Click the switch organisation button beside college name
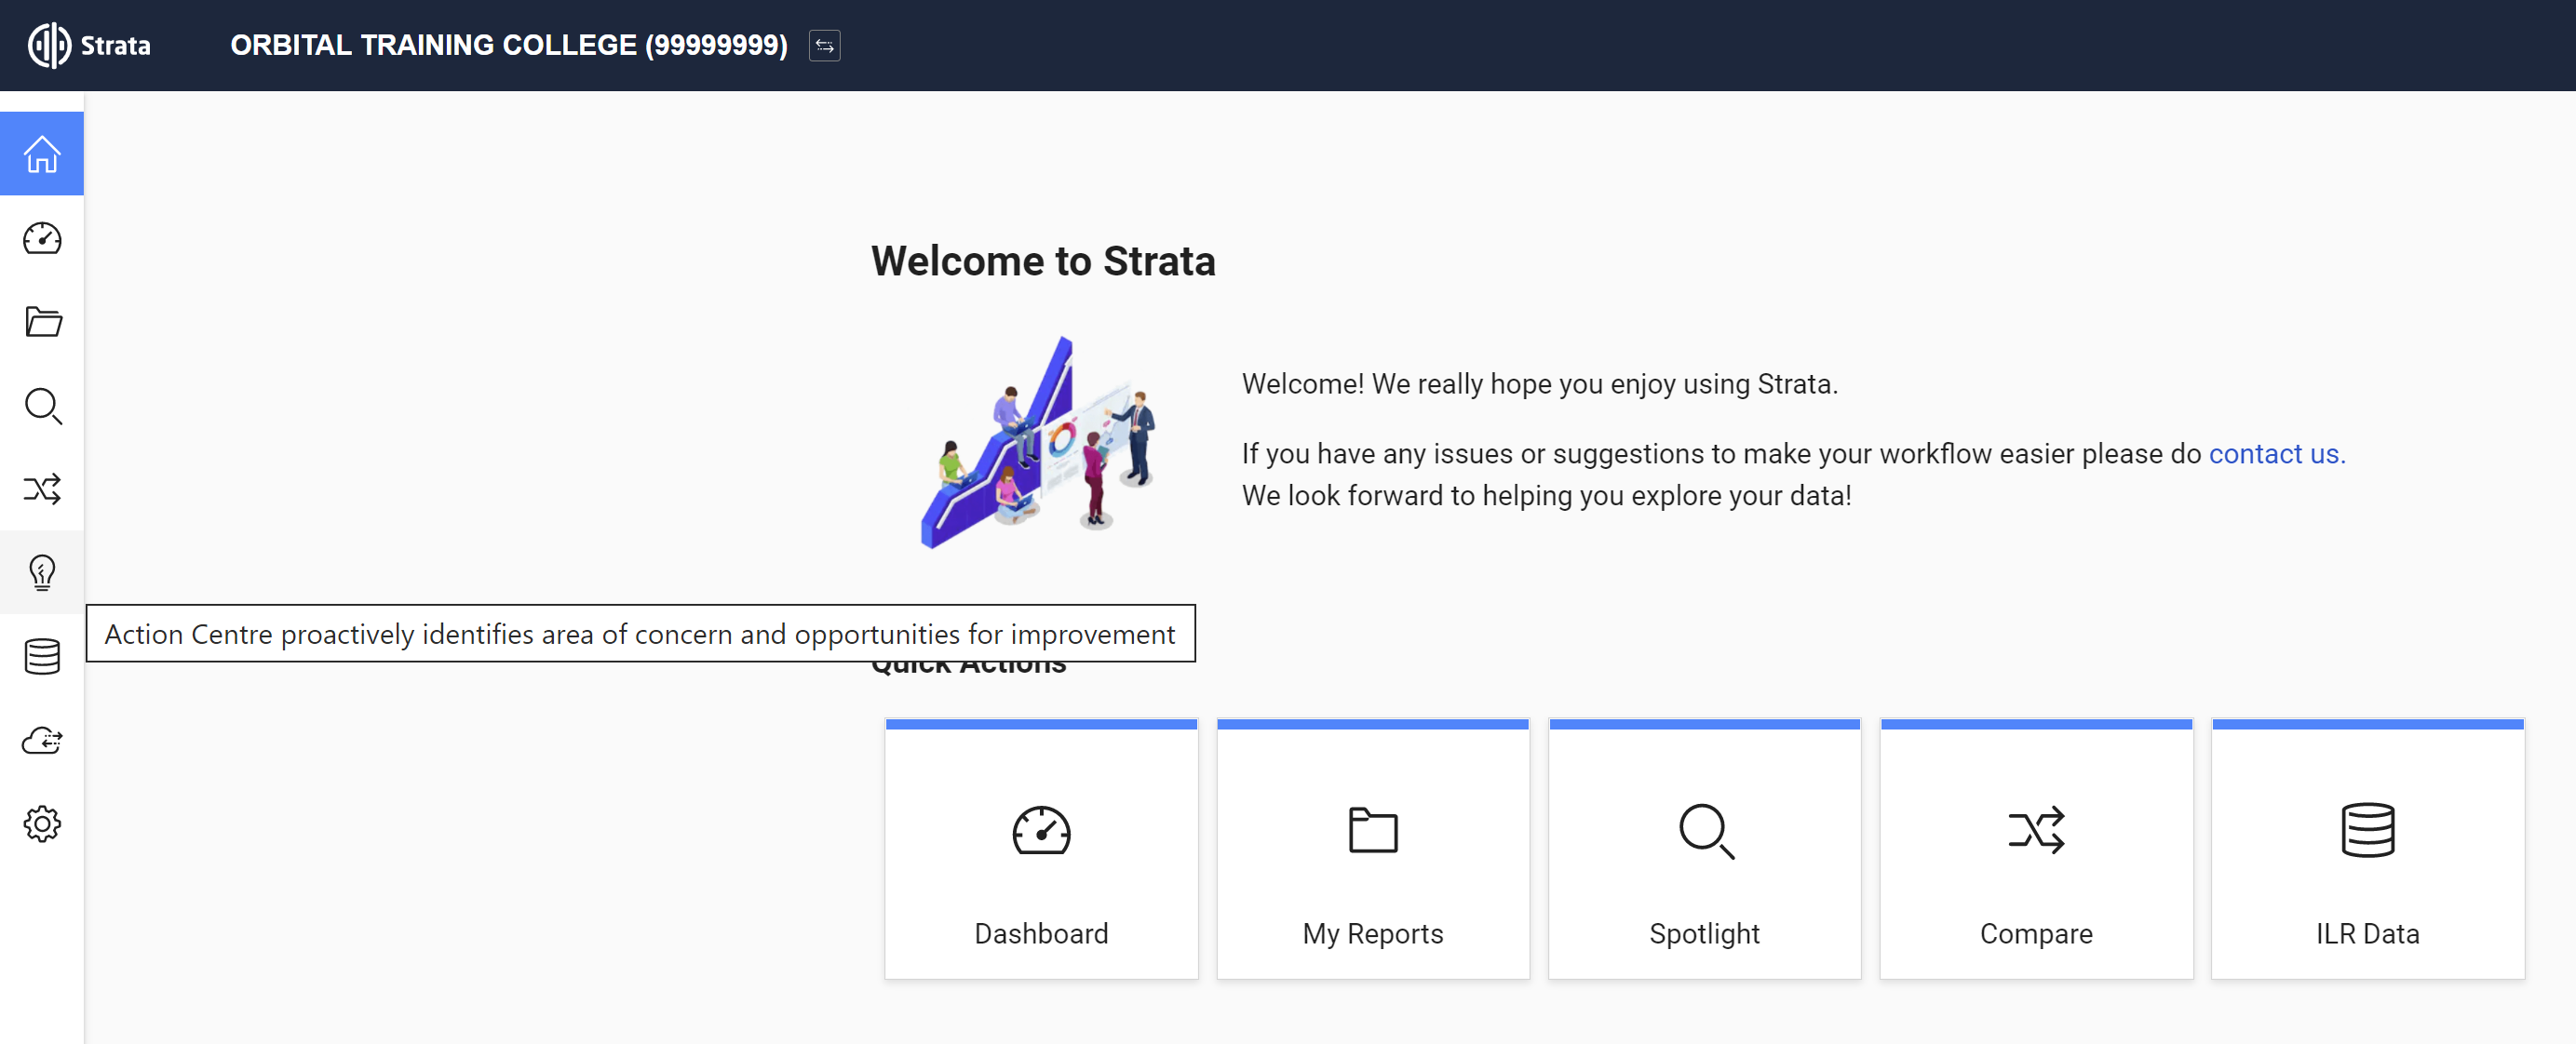Image resolution: width=2576 pixels, height=1044 pixels. pos(824,46)
